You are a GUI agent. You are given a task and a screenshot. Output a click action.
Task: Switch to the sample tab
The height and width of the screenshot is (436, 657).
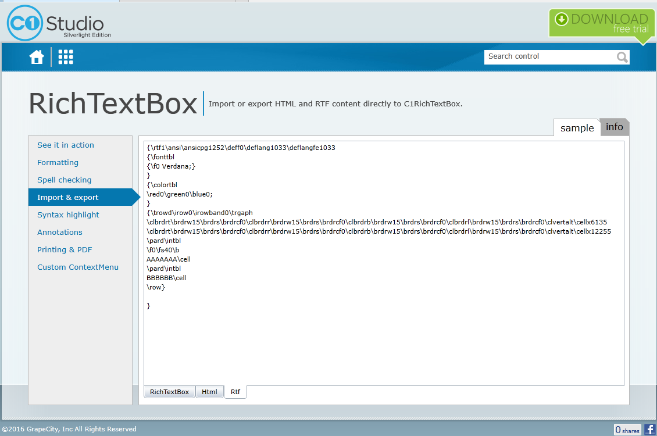pos(577,128)
